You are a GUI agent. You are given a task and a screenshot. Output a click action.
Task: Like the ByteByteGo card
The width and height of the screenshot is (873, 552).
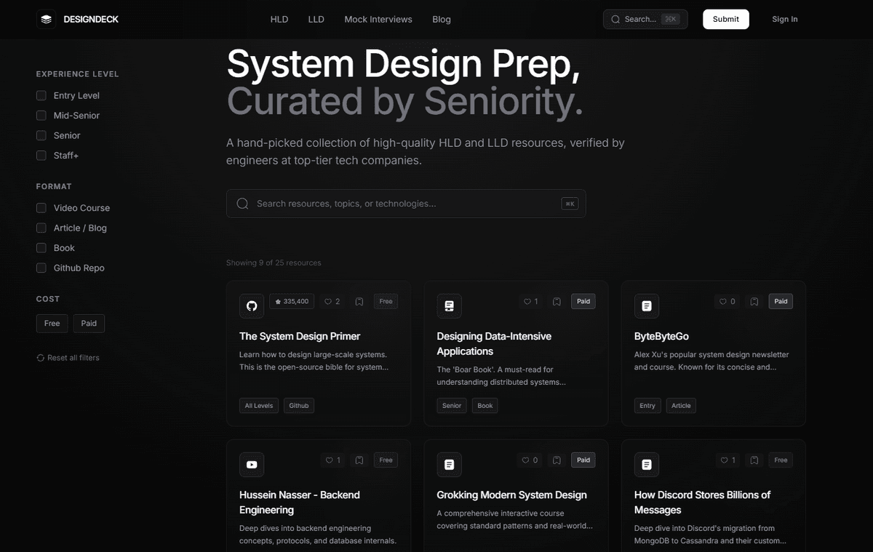point(727,301)
